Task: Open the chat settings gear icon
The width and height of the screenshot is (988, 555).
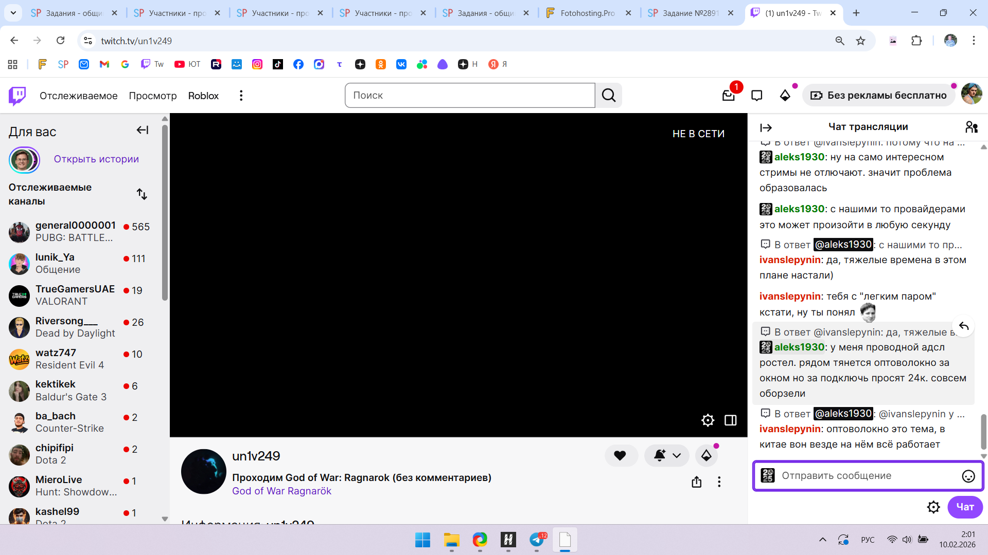Action: pos(933,507)
